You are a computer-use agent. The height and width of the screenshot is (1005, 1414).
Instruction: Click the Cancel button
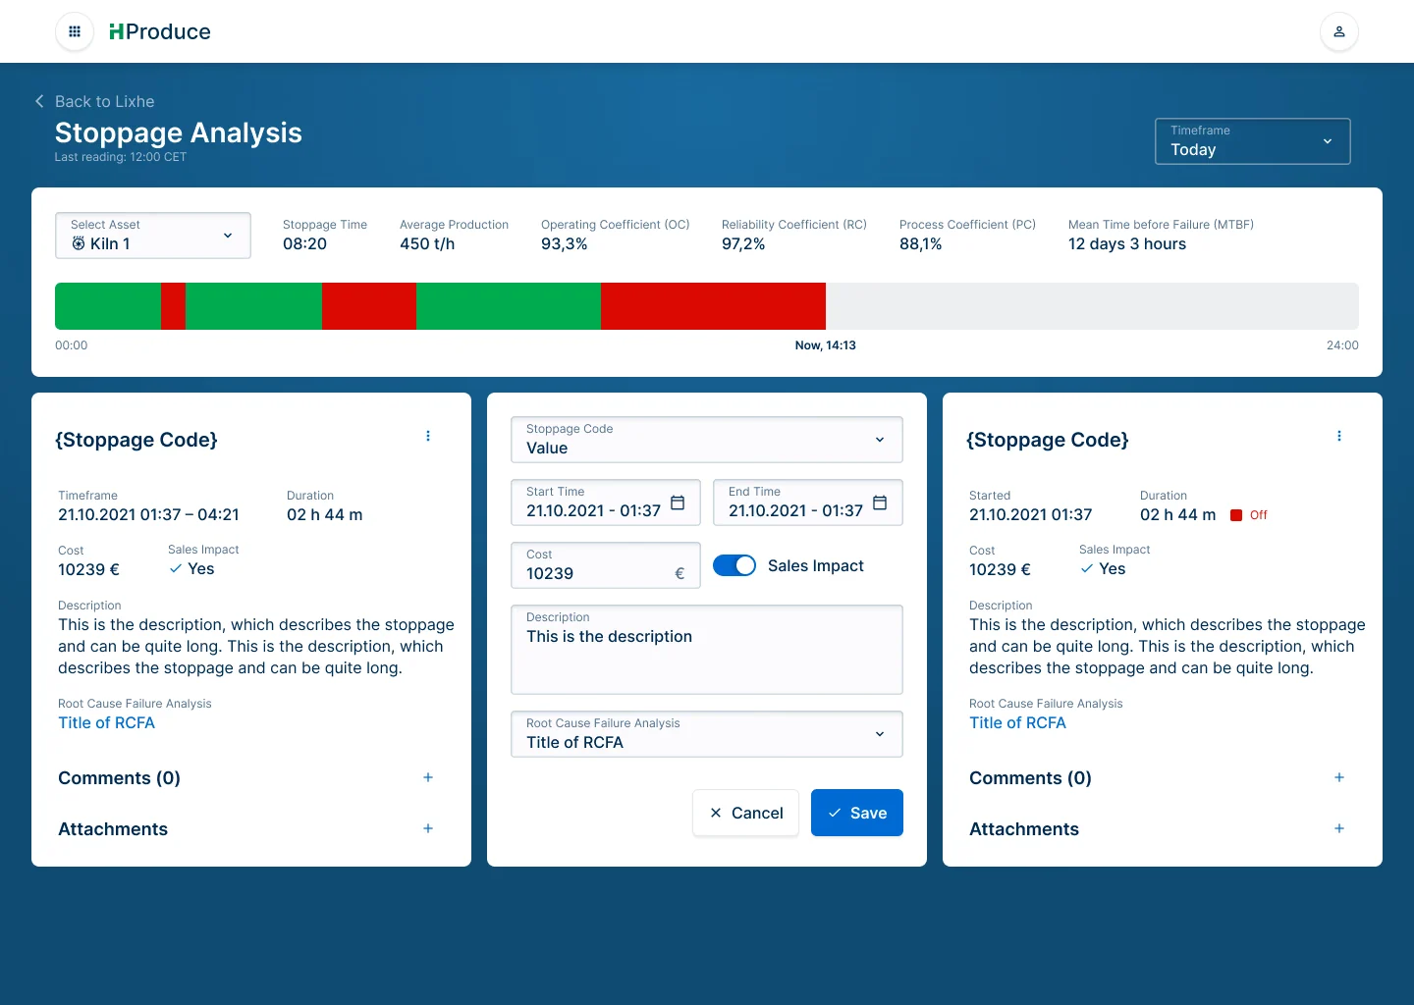click(x=745, y=813)
